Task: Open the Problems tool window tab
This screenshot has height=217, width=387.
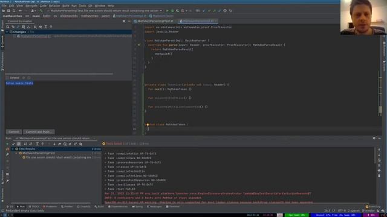Action: (50, 207)
